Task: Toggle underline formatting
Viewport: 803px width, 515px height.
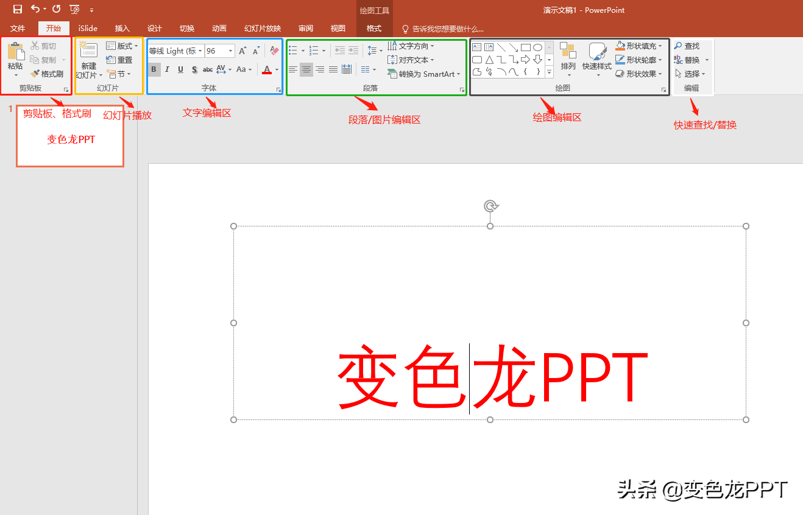Action: (181, 69)
